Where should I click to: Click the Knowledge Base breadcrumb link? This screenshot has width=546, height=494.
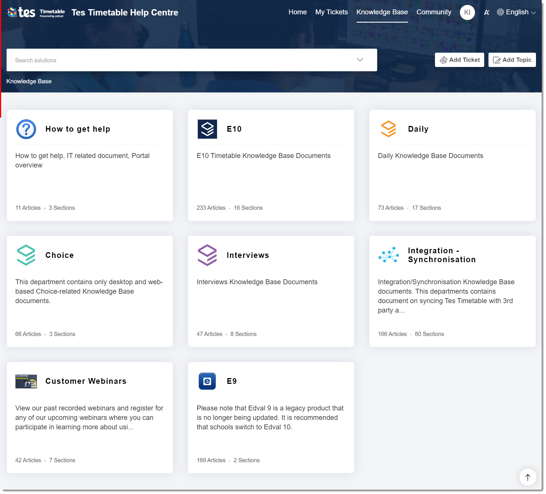click(x=29, y=81)
